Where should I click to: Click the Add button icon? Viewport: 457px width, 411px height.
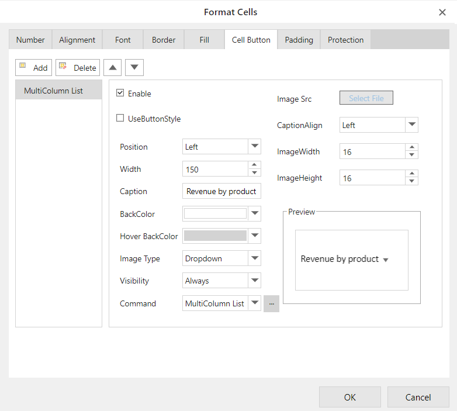click(24, 67)
